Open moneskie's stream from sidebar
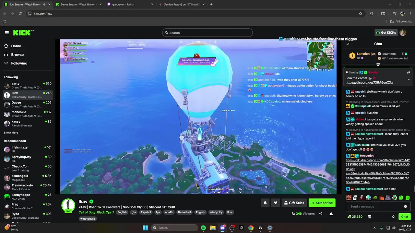Image resolution: width=415 pixels, height=233 pixels. (x=28, y=114)
